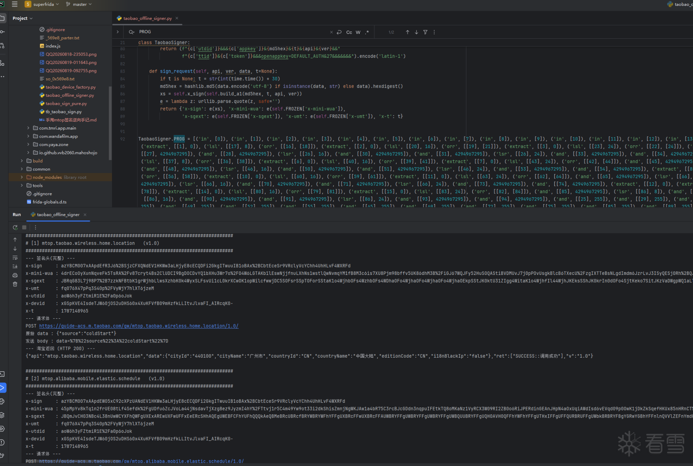
Task: Close the taobao_offline_signer run tab
Action: coord(85,215)
